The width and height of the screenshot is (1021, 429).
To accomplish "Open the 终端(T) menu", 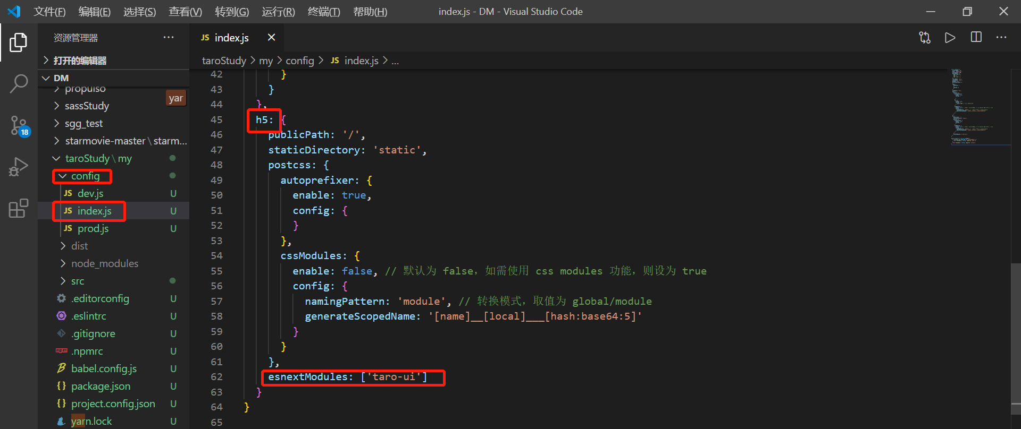I will click(324, 12).
